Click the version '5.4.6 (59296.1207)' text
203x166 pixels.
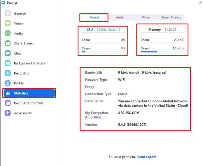point(132,125)
